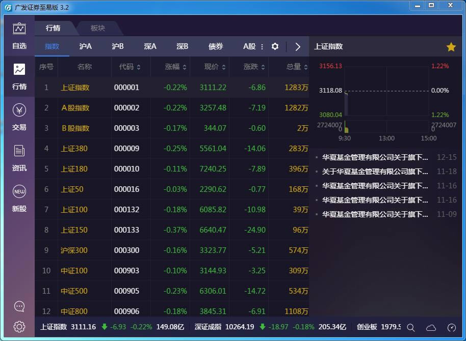Select the B股指数 row name
Screen dimensions: 466x341
click(x=75, y=128)
